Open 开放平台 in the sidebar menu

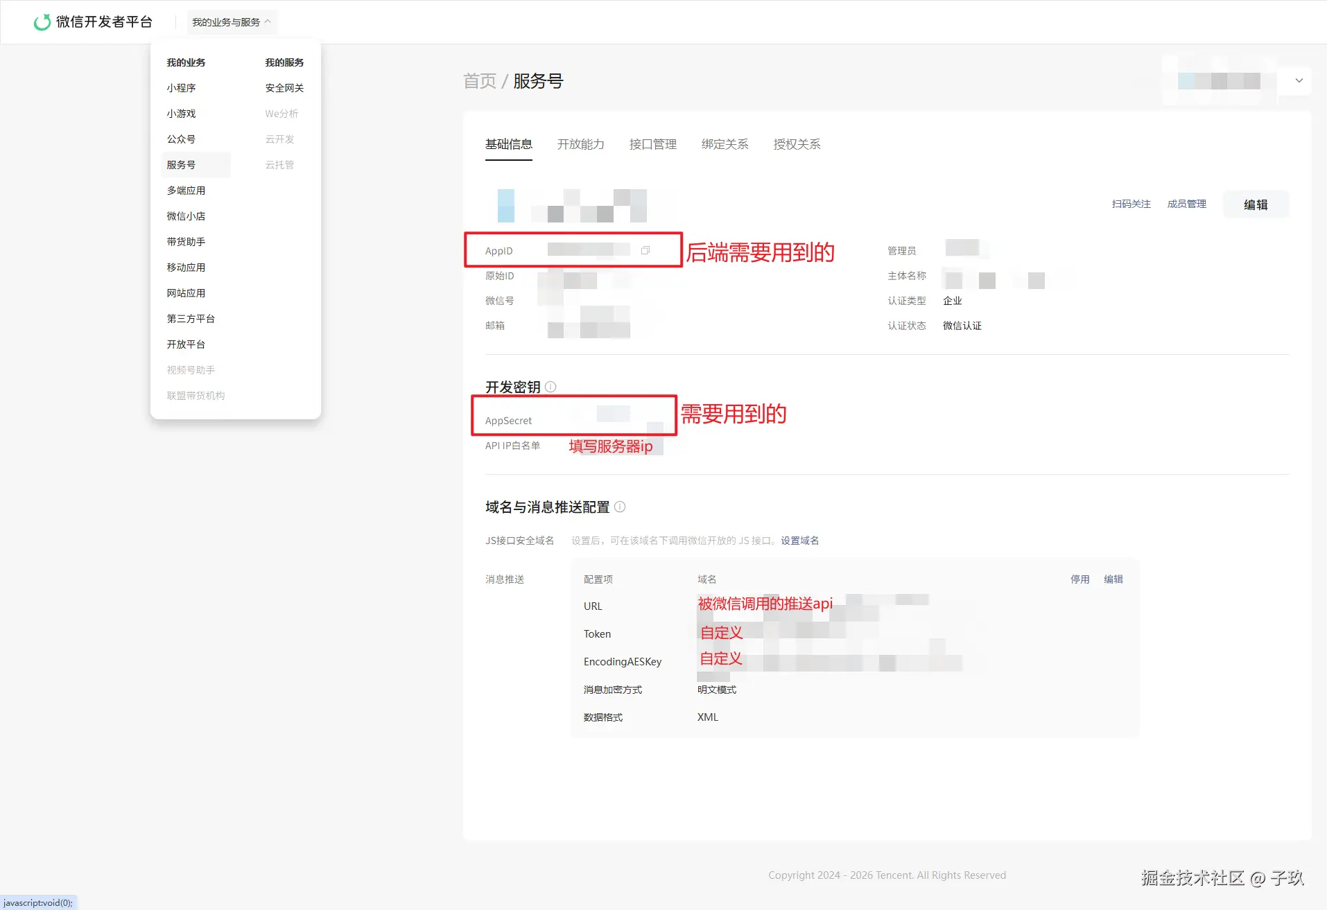click(186, 344)
